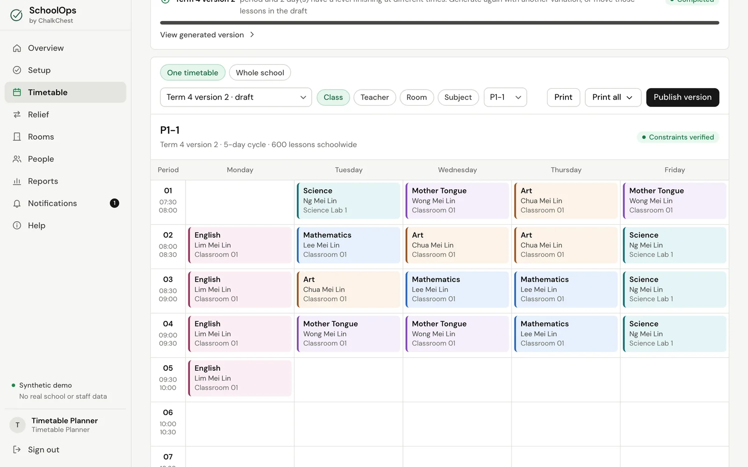
Task: Click the Setup check-circle icon
Action: [17, 70]
